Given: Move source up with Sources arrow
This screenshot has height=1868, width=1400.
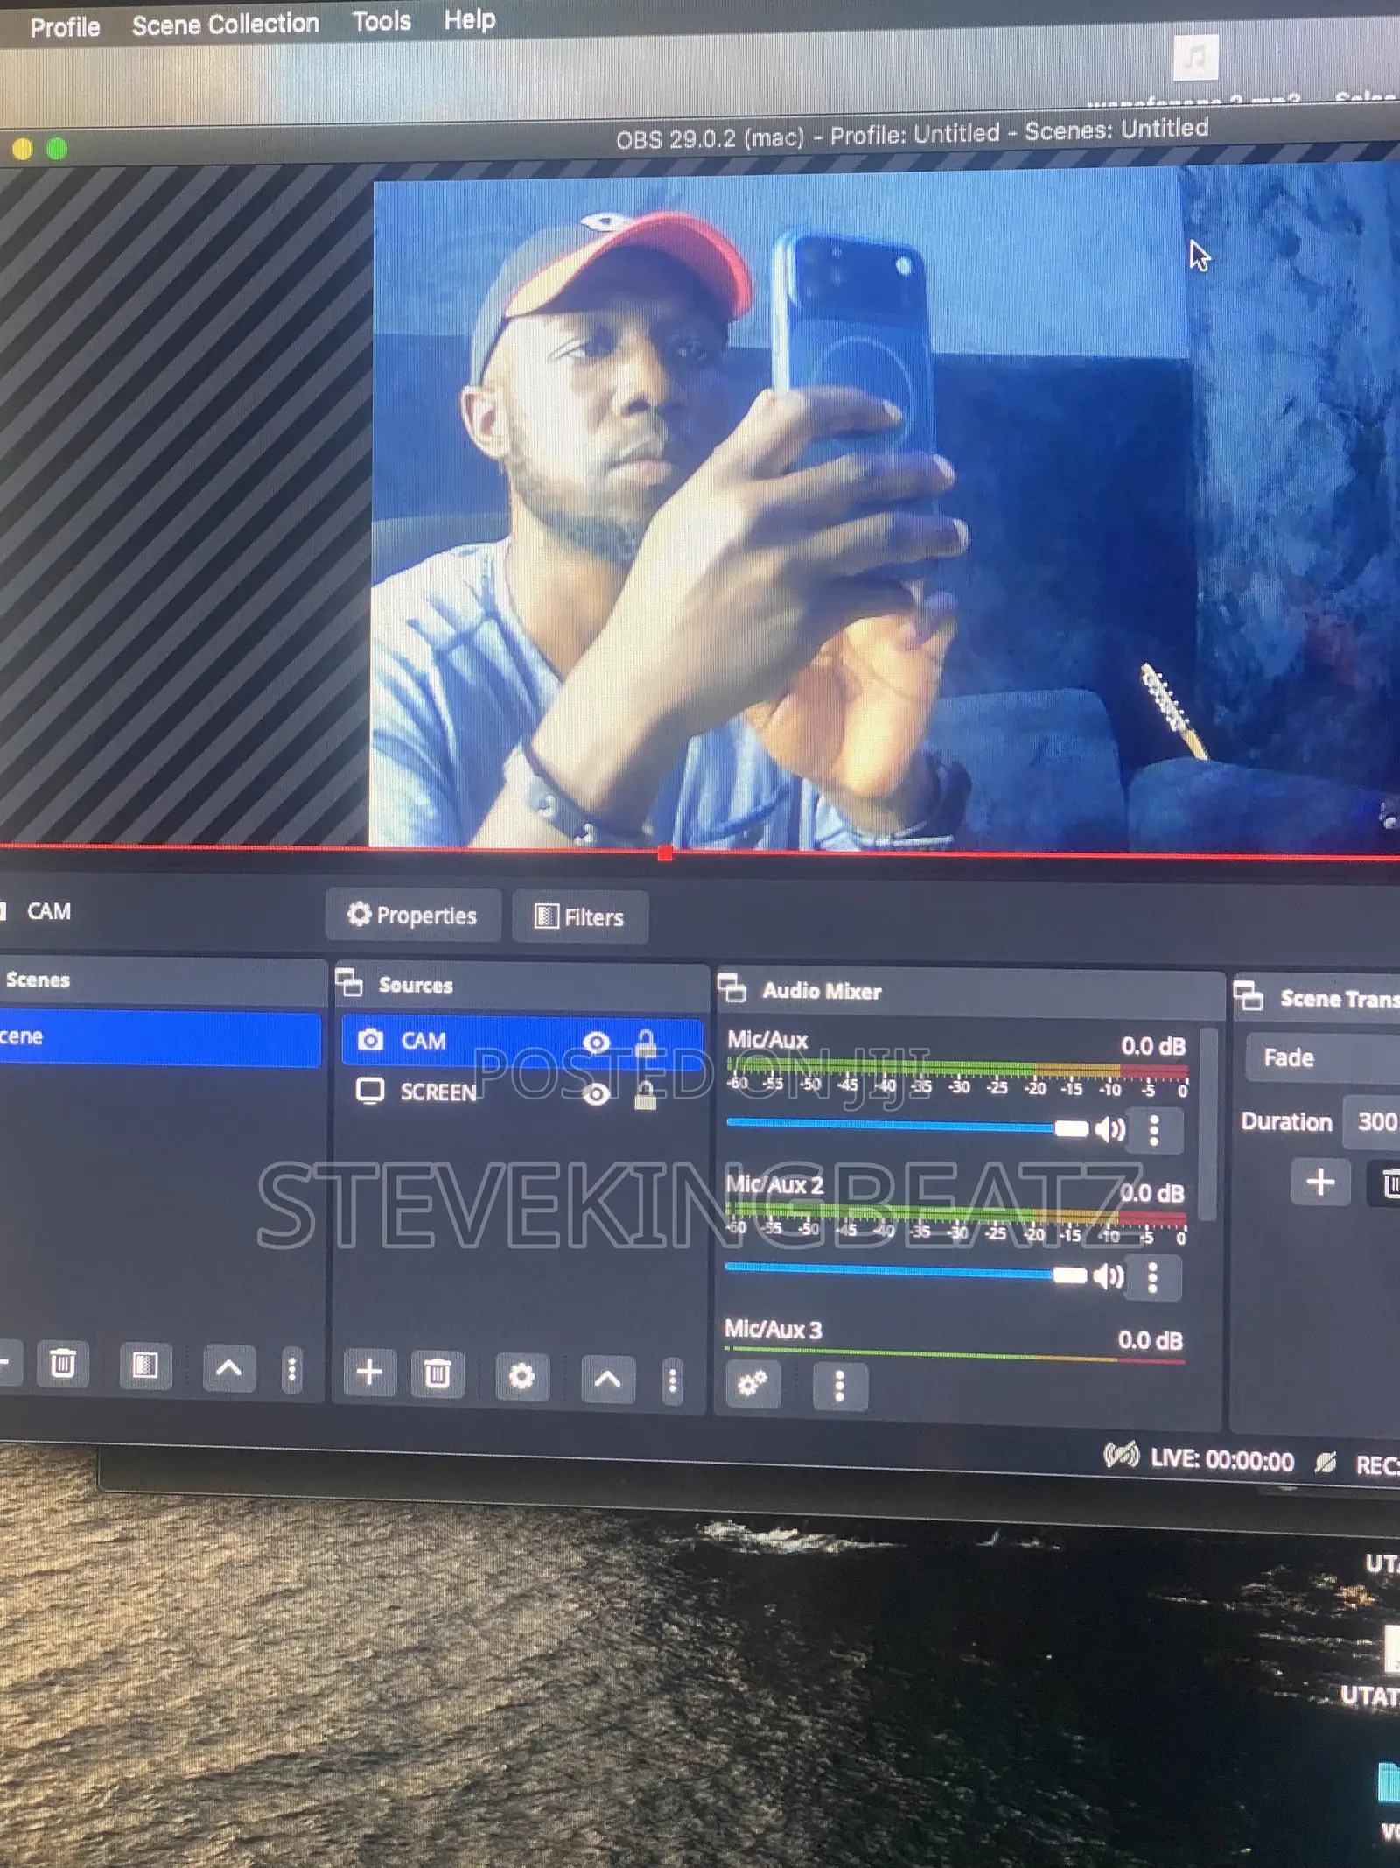Looking at the screenshot, I should [607, 1379].
